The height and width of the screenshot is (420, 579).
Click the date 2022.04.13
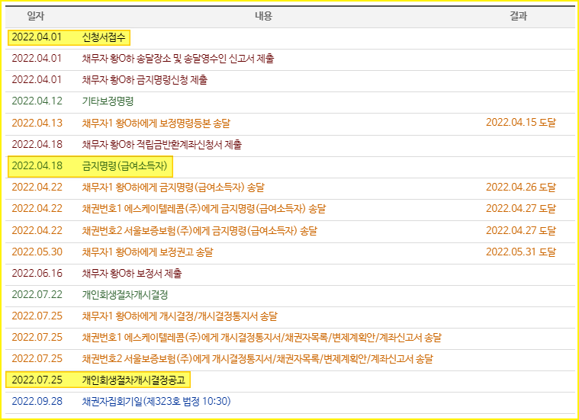click(x=37, y=123)
